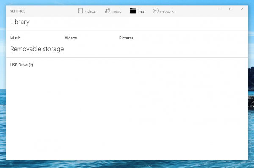Open the Pictures library folder
The height and width of the screenshot is (168, 254).
[126, 38]
